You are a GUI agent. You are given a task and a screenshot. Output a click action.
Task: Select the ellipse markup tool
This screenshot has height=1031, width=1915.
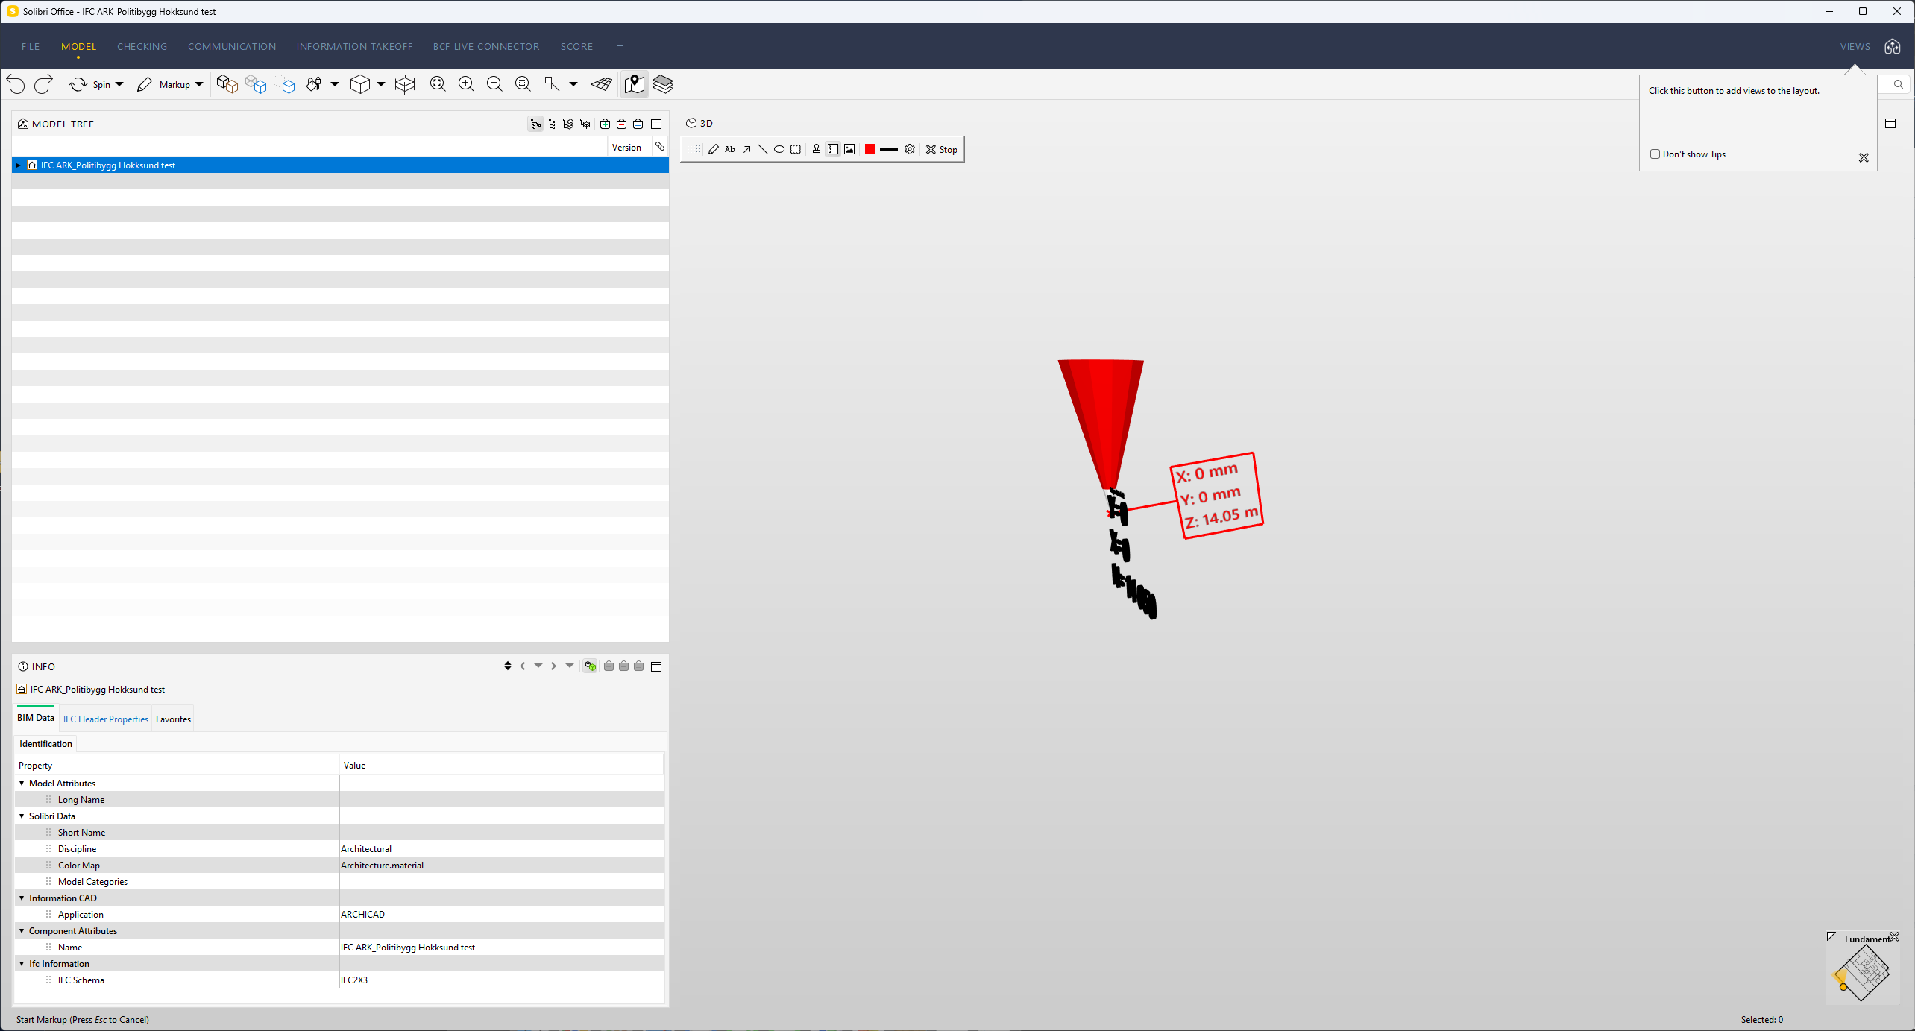pos(779,150)
